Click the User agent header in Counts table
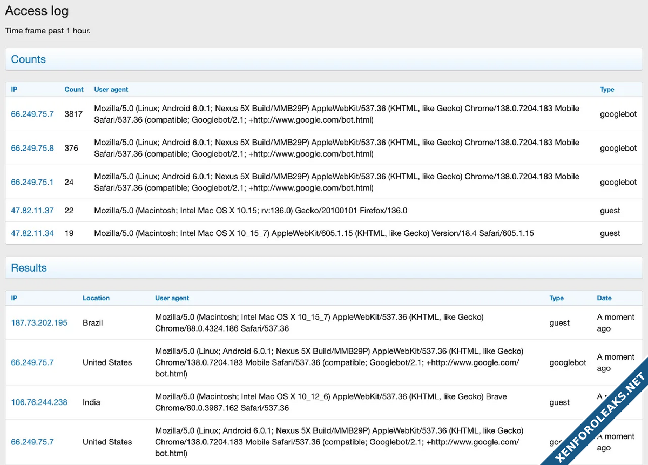The image size is (648, 465). point(111,90)
